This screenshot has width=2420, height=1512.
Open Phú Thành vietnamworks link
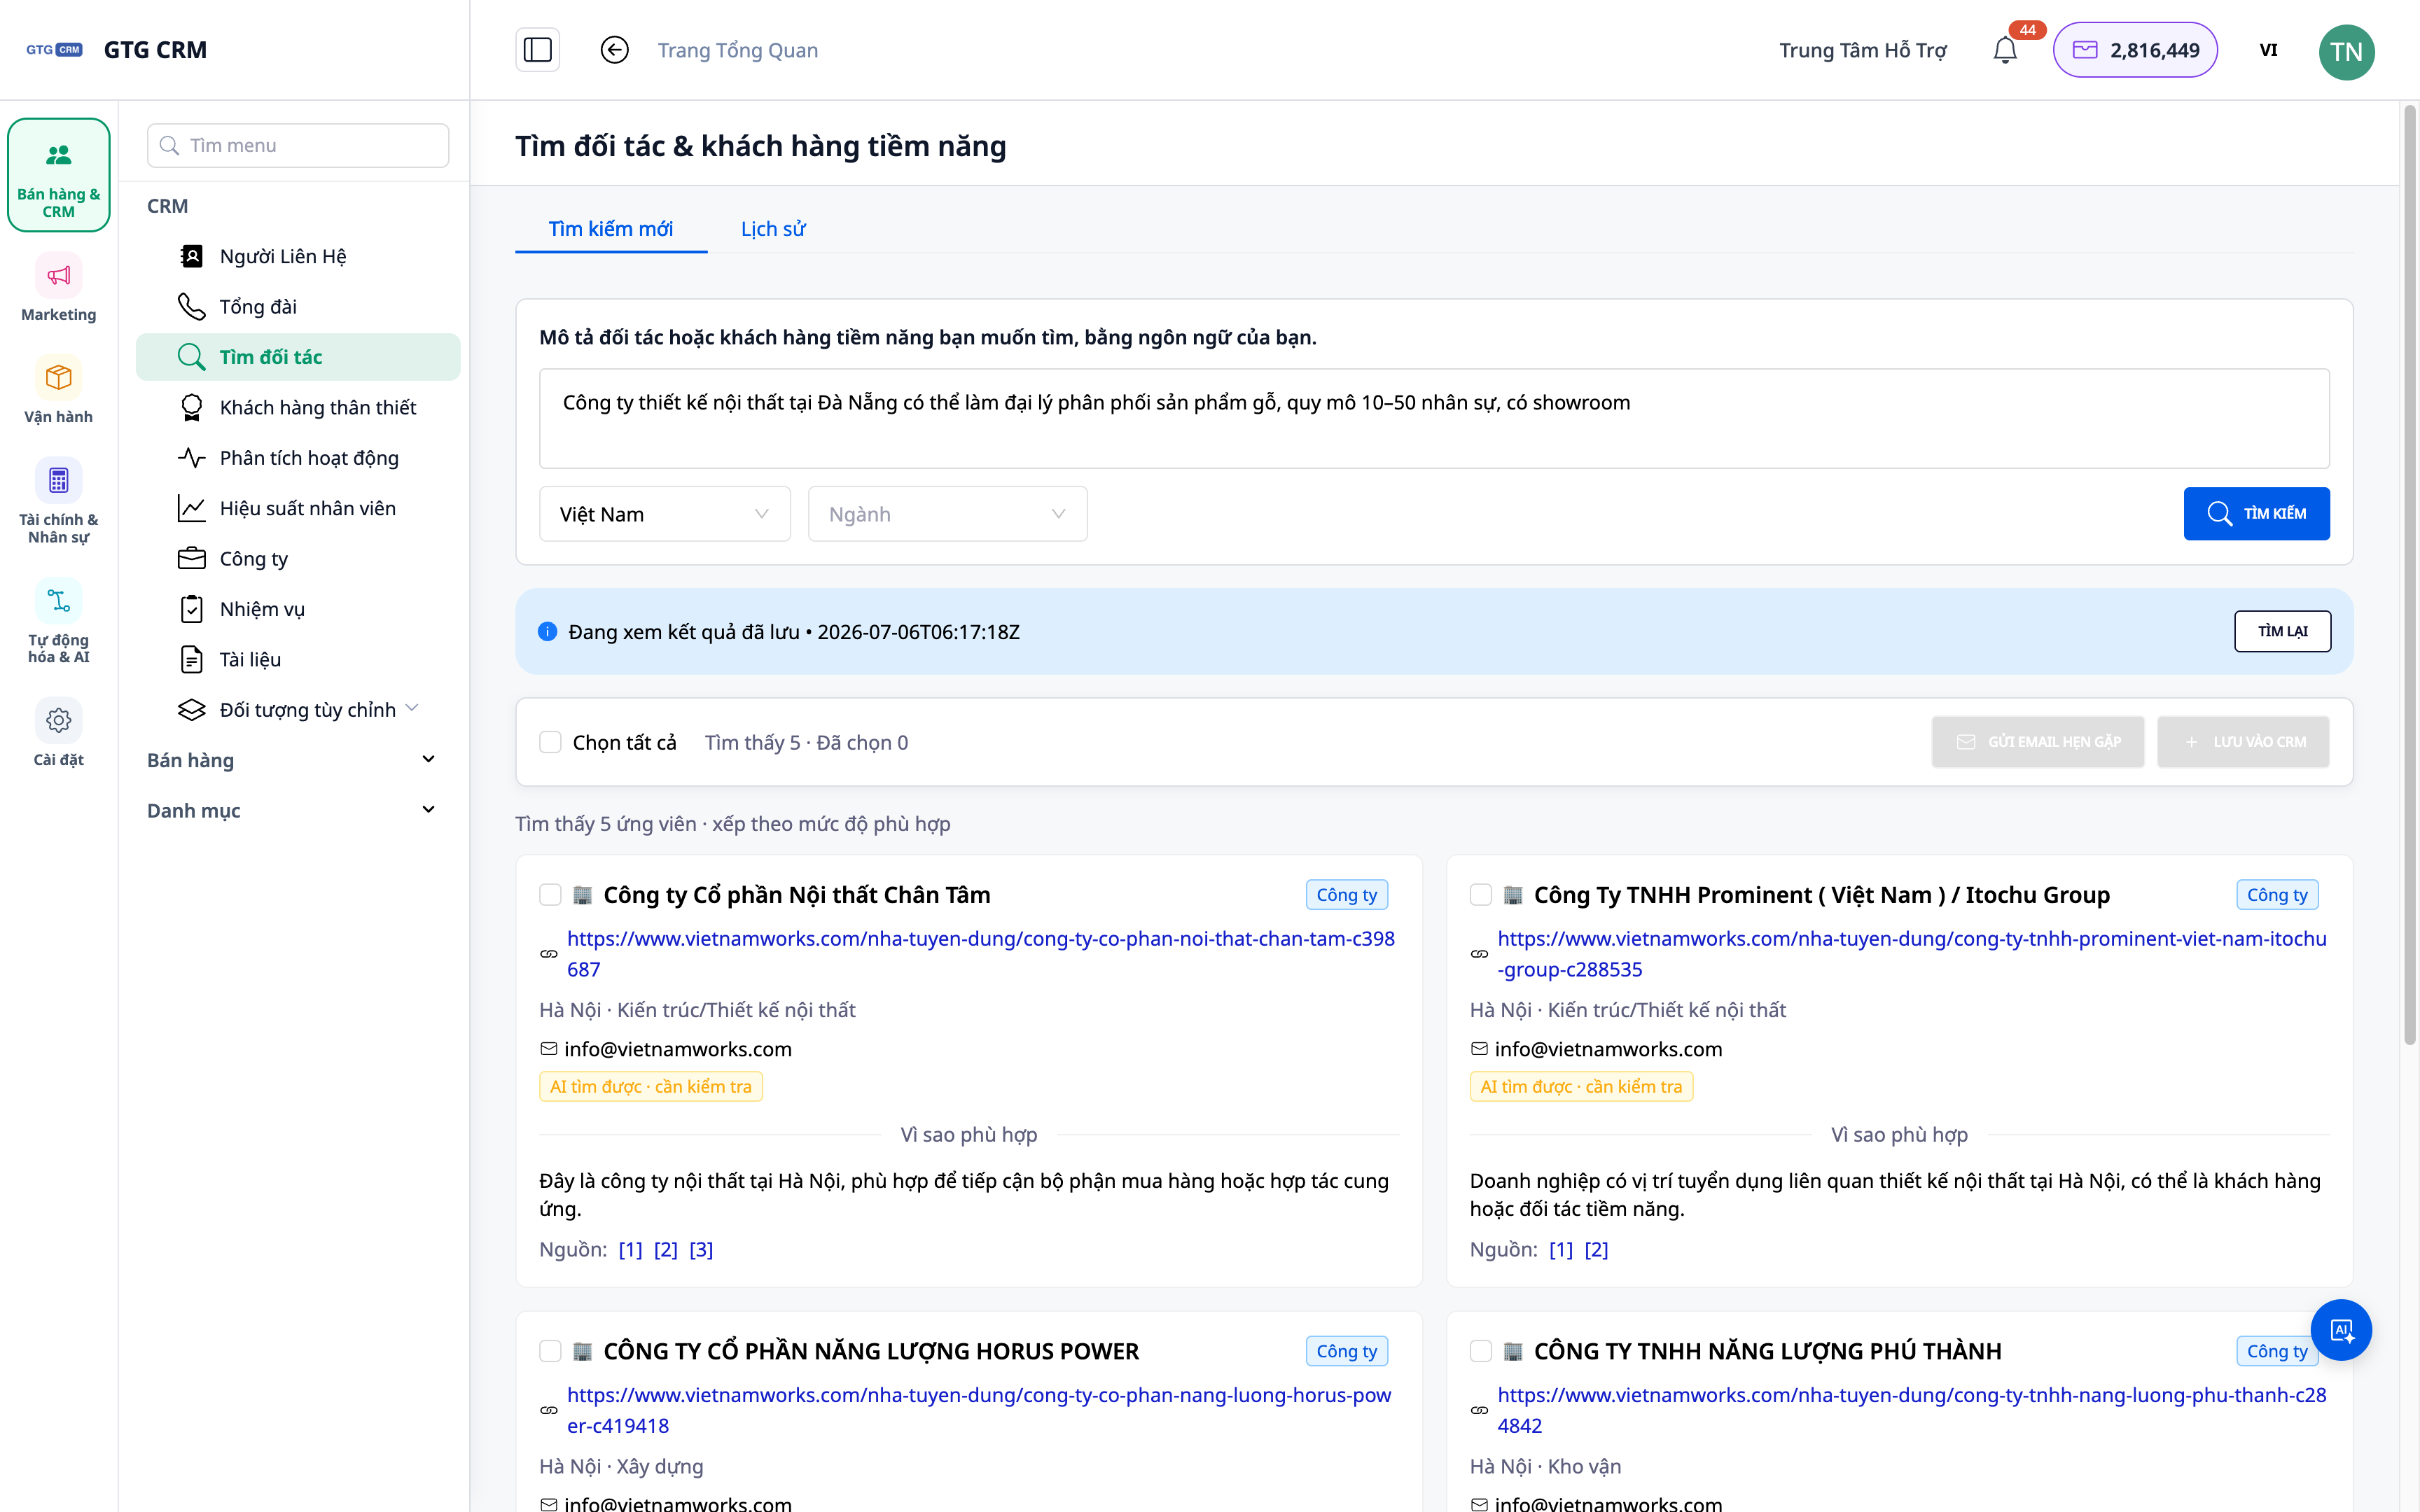click(x=1912, y=1410)
